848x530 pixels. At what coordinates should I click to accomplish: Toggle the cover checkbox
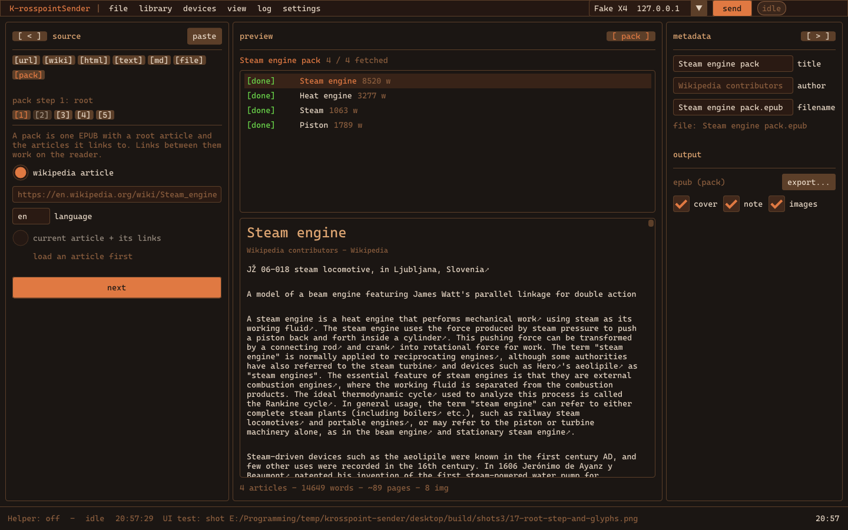[x=681, y=204]
